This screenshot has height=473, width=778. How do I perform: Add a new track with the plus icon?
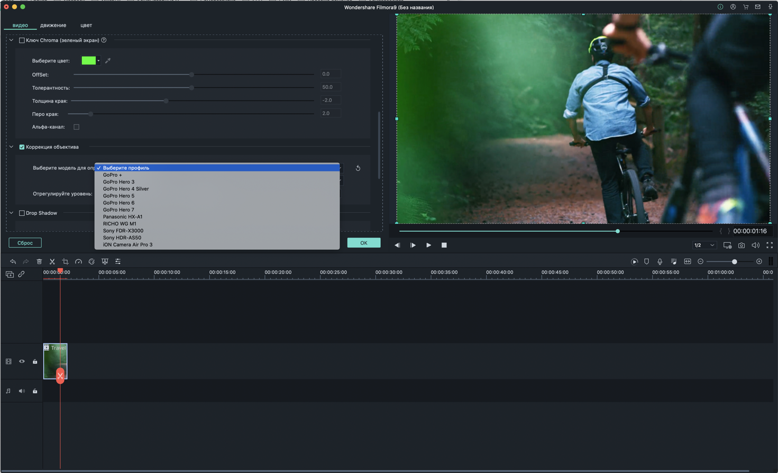(x=10, y=275)
